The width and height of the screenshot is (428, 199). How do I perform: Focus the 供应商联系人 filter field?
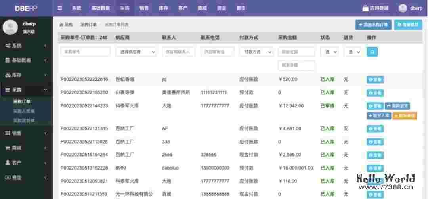[x=178, y=52]
